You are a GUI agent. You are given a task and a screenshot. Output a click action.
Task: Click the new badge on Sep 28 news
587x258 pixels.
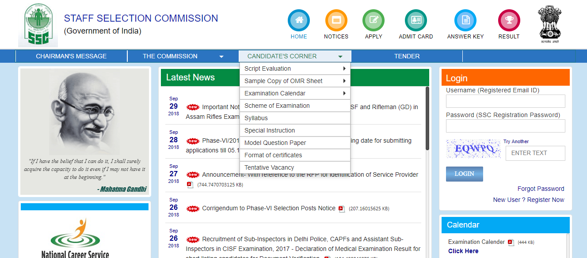(193, 141)
